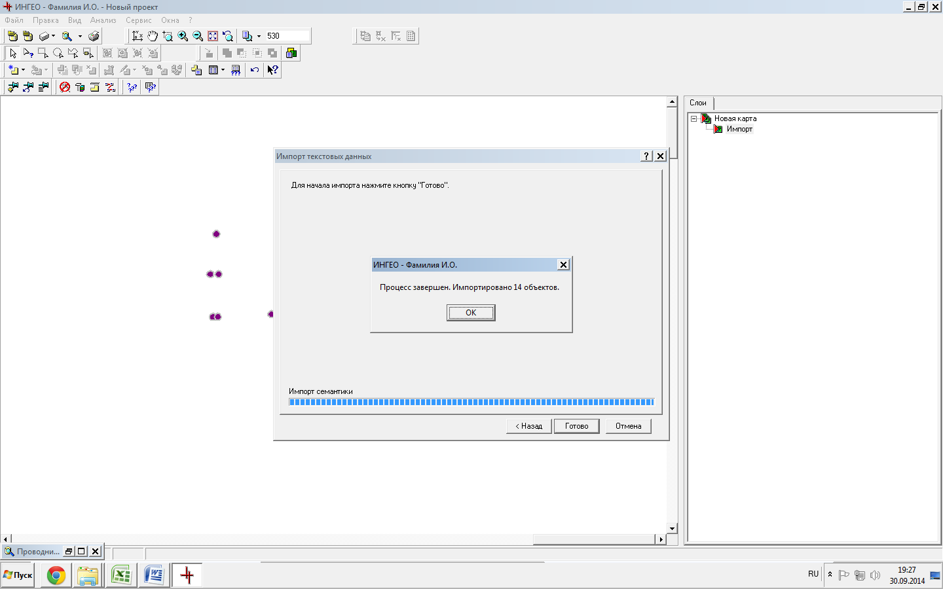Click the Импорт семантики progress bar
Viewport: 943px width, 589px height.
point(471,402)
